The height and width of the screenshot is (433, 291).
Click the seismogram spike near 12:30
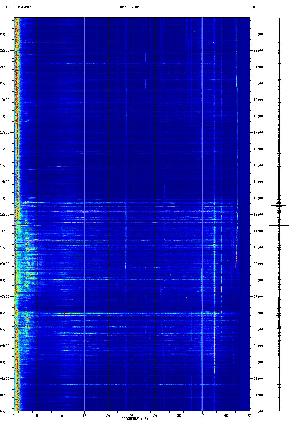tap(279, 205)
